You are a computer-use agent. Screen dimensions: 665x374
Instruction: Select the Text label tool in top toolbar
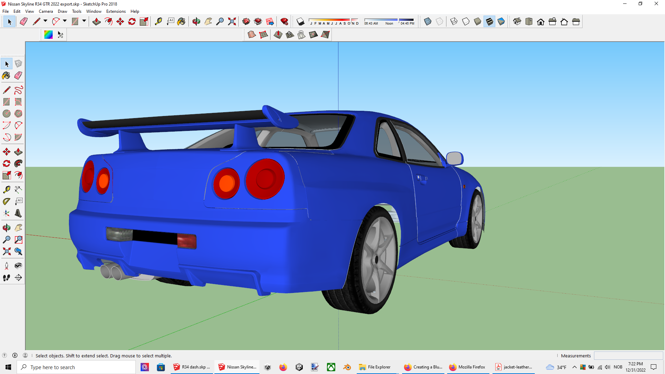170,21
